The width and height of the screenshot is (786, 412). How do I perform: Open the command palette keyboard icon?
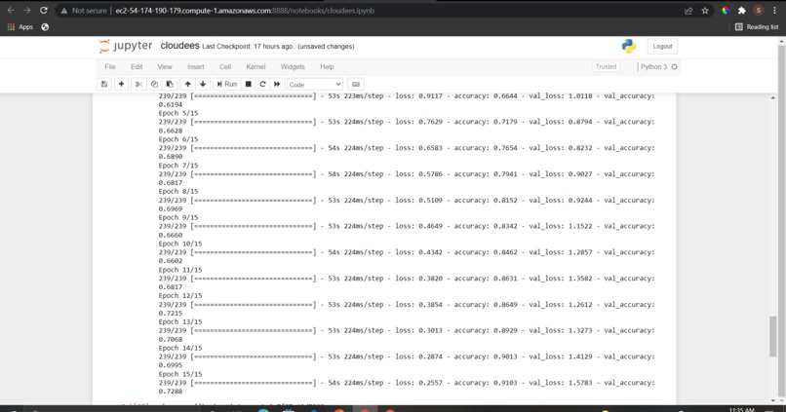tap(355, 84)
